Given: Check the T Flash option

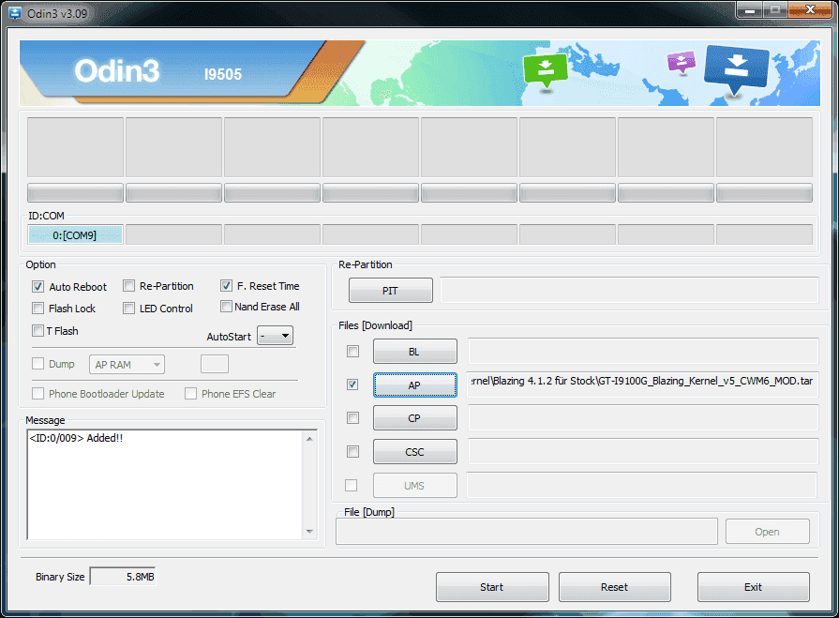Looking at the screenshot, I should pos(38,331).
